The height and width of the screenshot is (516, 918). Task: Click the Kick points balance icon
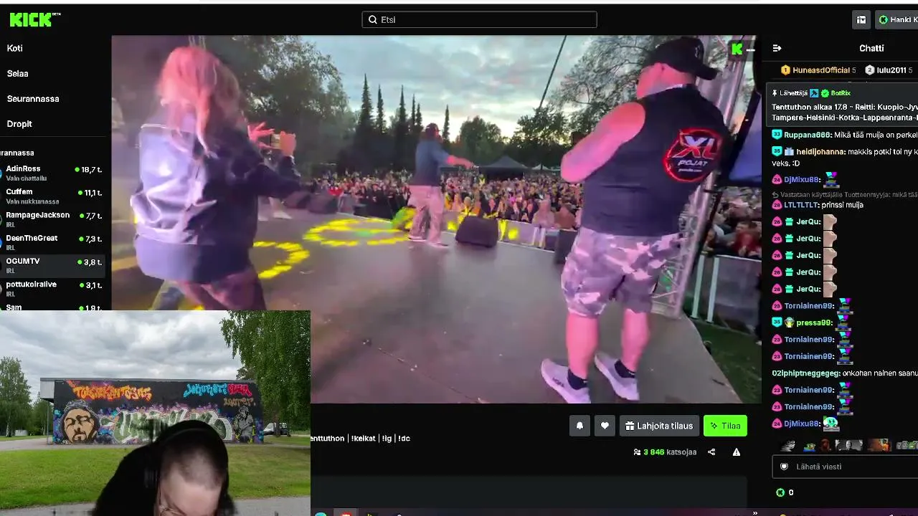(x=780, y=492)
